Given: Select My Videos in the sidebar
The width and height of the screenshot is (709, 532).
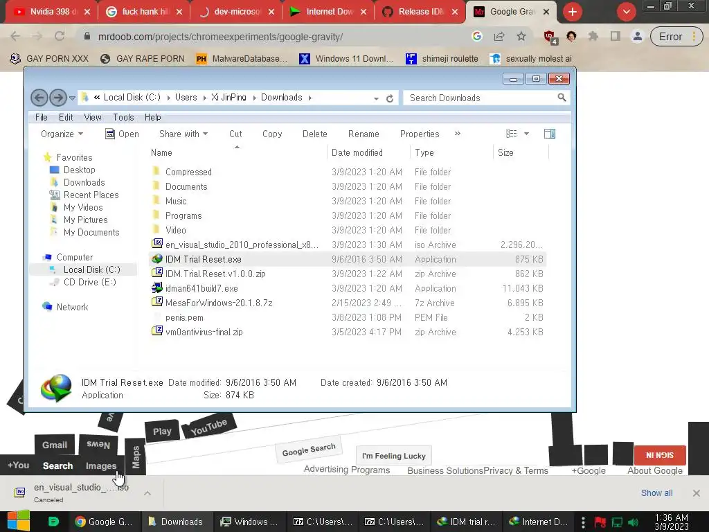Looking at the screenshot, I should [x=76, y=207].
